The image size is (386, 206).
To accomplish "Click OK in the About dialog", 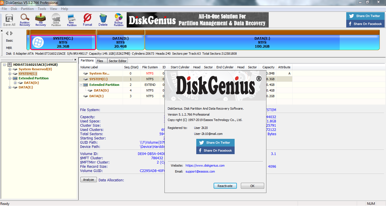I will click(253, 186).
